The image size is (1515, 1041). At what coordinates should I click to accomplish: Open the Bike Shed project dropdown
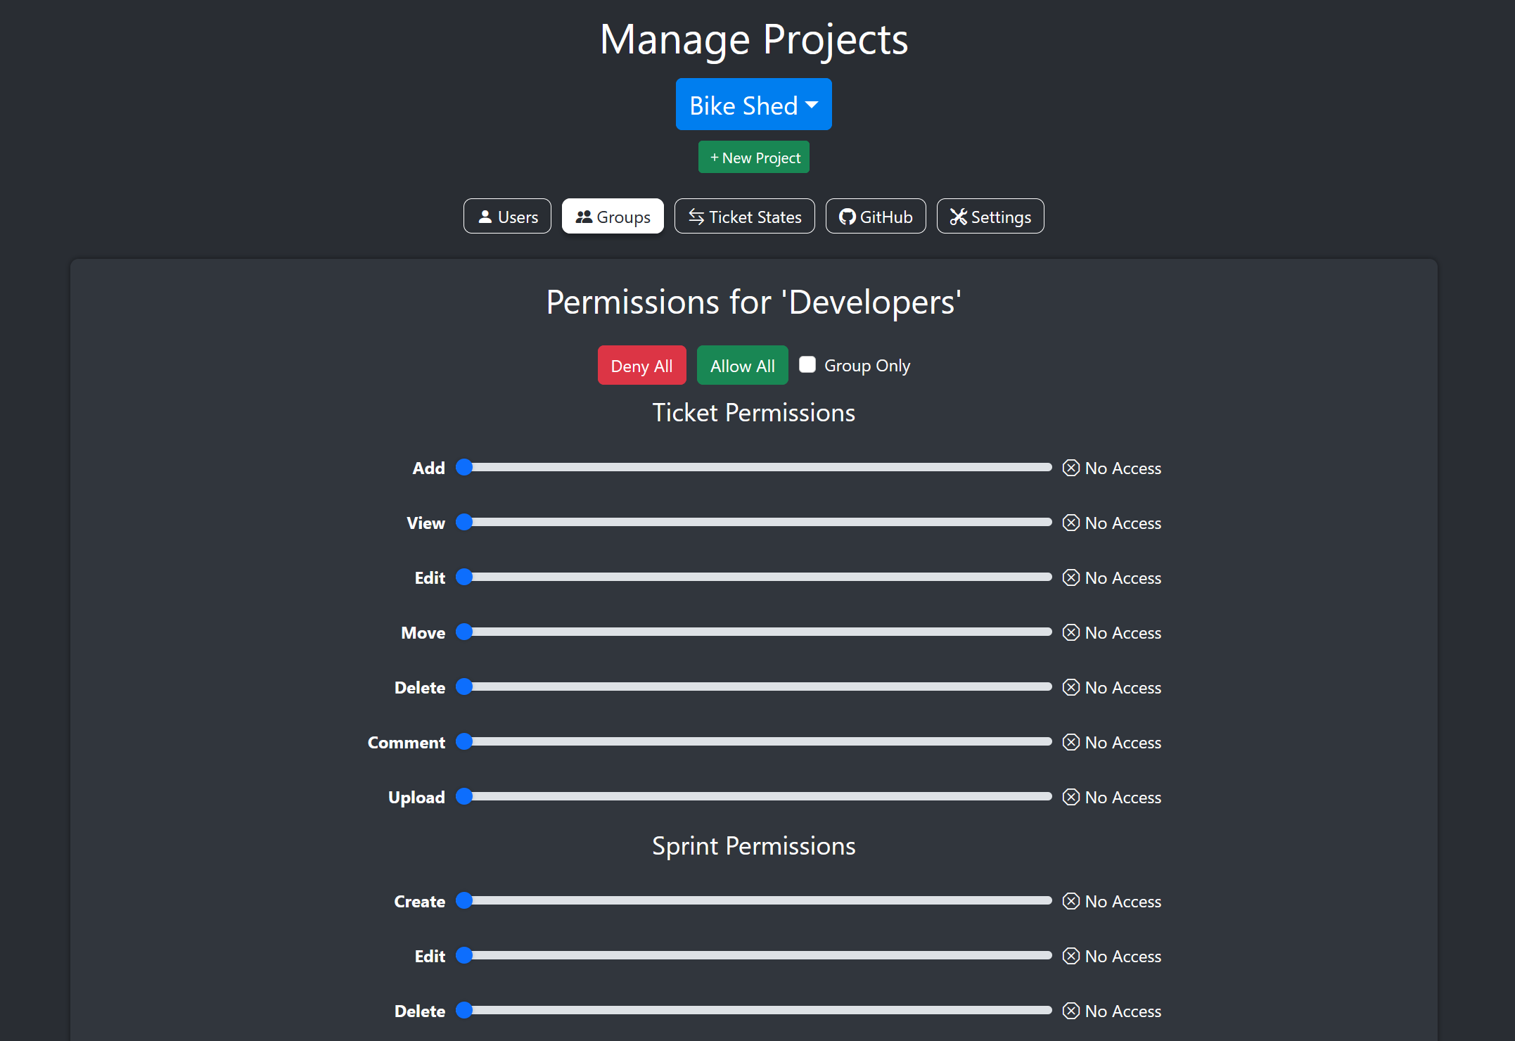753,104
